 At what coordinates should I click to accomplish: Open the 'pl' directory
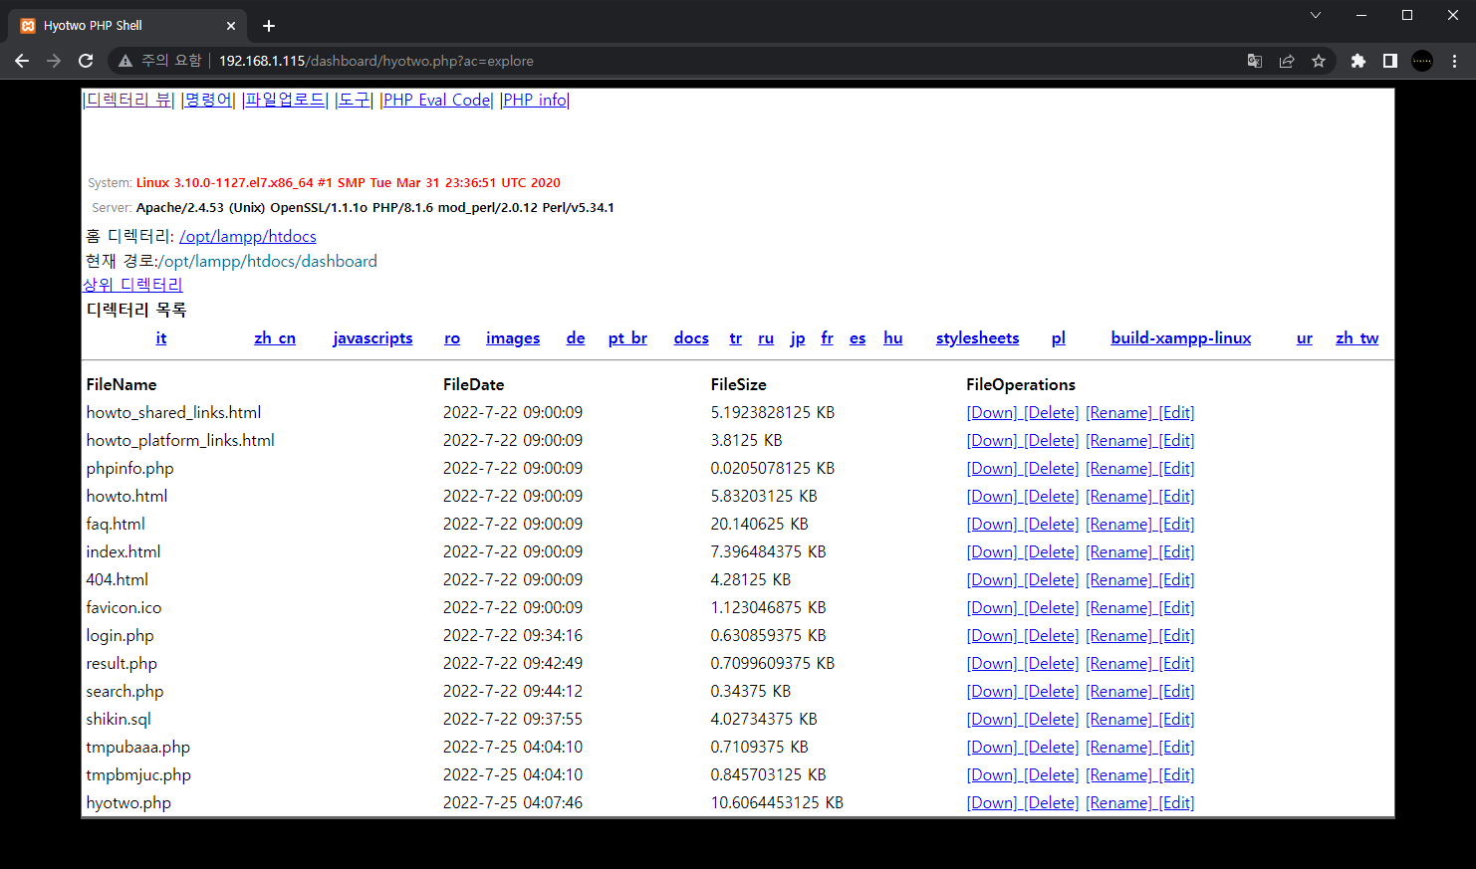(x=1059, y=338)
